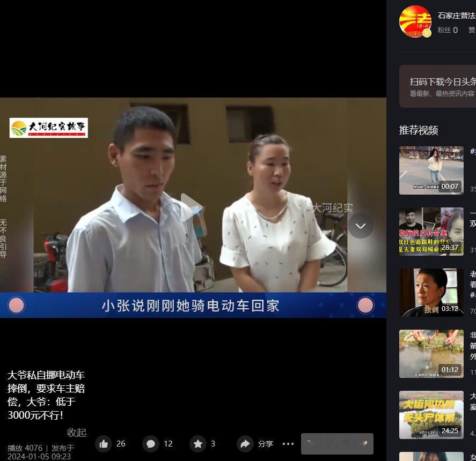Click the 石家庄普法 account name
This screenshot has height=461, width=476.
point(457,16)
